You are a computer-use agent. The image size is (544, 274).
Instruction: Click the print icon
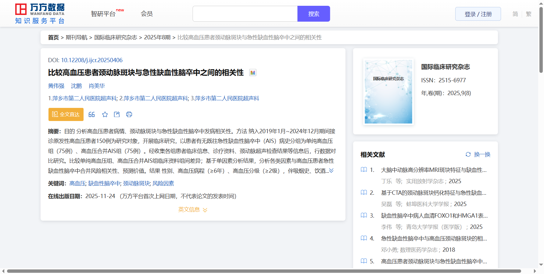click(x=129, y=115)
